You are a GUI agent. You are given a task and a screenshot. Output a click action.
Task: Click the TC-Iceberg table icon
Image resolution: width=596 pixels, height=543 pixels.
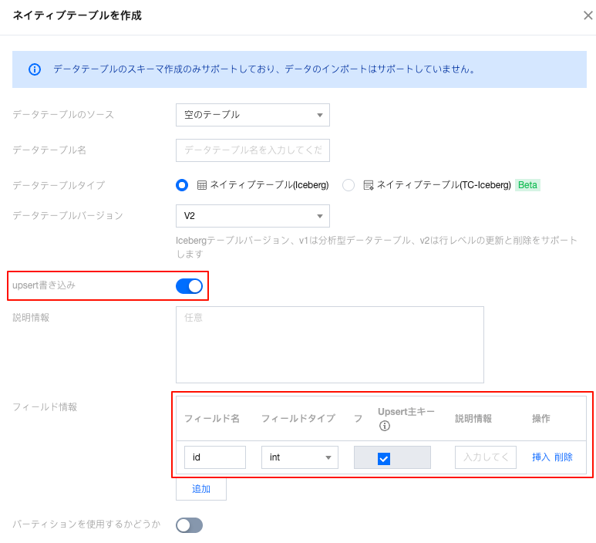click(x=369, y=185)
